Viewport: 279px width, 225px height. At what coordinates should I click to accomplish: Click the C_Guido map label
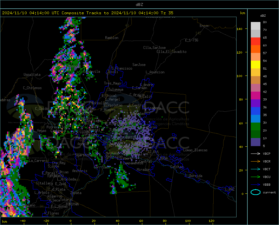[x=42, y=109]
